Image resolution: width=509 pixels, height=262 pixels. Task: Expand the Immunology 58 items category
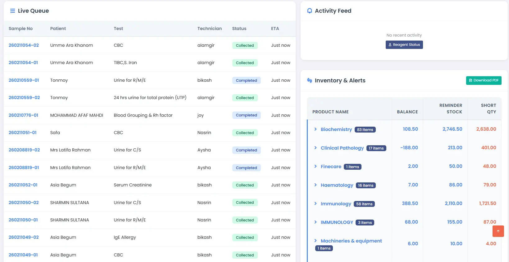(x=316, y=203)
